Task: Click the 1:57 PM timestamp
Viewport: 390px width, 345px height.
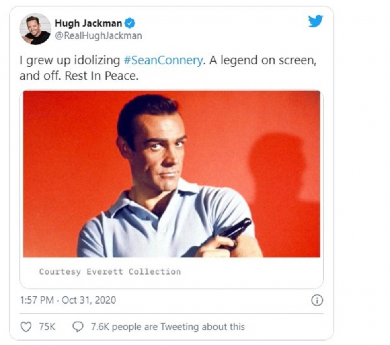Action: point(37,300)
